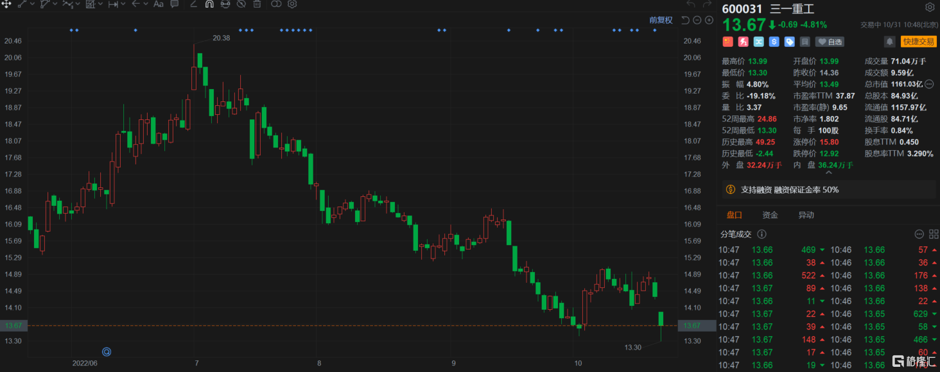Switch to the 盘口 tab
Viewport: 940px width, 372px height.
(x=734, y=216)
